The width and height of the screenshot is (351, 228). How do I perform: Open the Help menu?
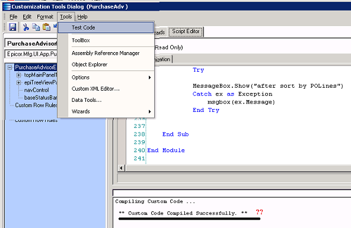coord(82,17)
